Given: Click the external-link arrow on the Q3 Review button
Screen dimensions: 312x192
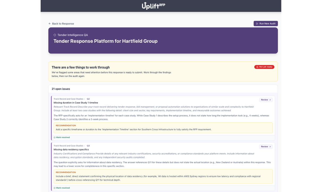Looking at the screenshot, I should pyautogui.click(x=270, y=146).
